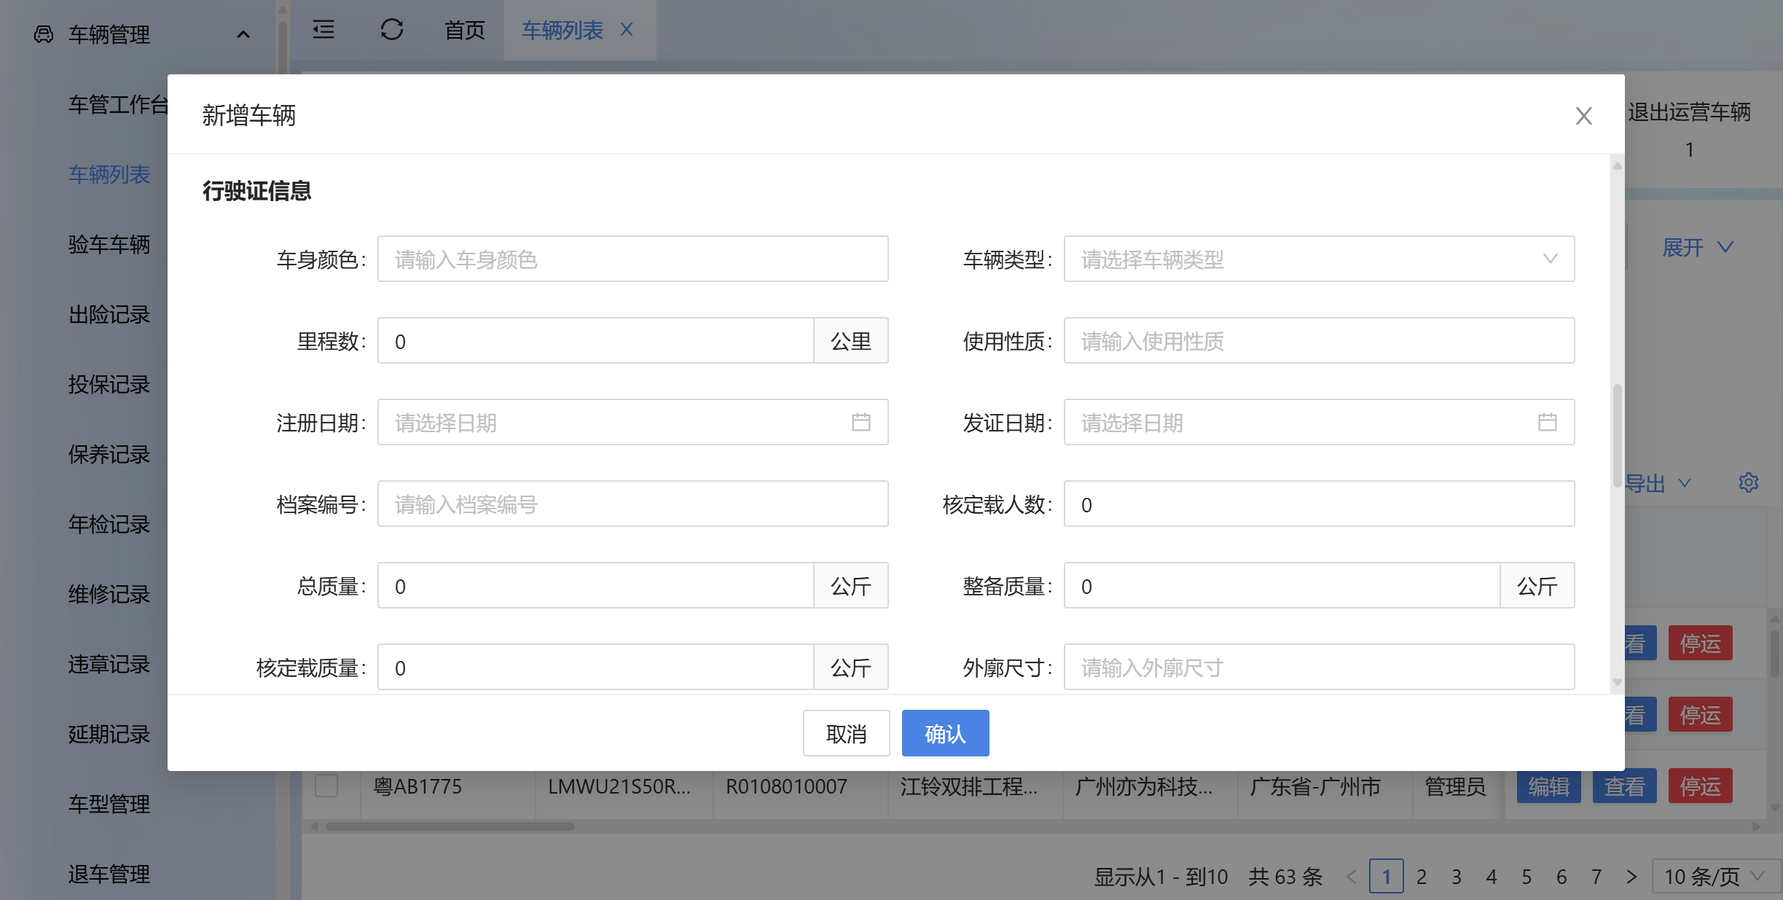1783x900 pixels.
Task: Go to next page arrow in pagination
Action: pyautogui.click(x=1631, y=877)
